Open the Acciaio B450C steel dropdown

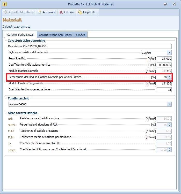[169, 104]
